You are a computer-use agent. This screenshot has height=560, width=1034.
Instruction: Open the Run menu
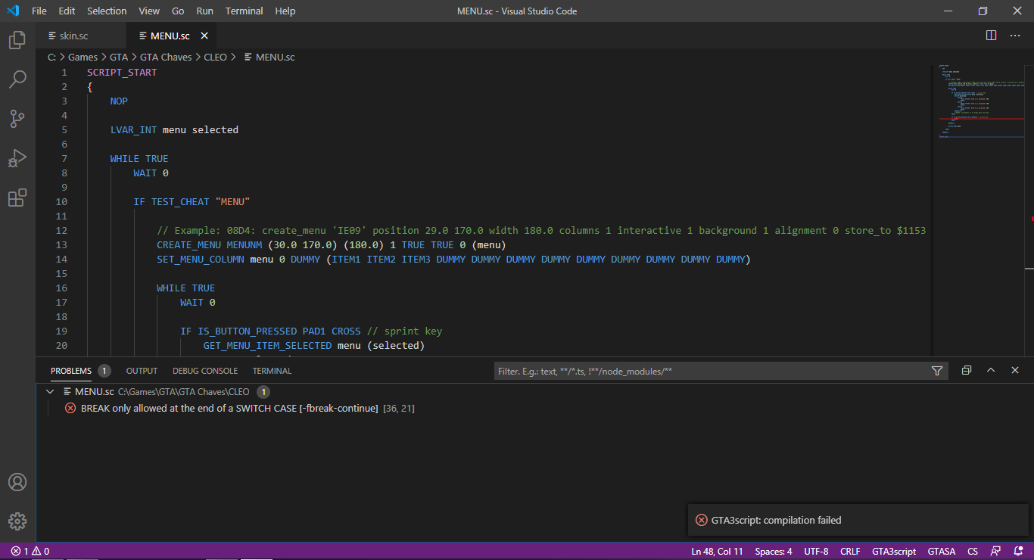(204, 11)
